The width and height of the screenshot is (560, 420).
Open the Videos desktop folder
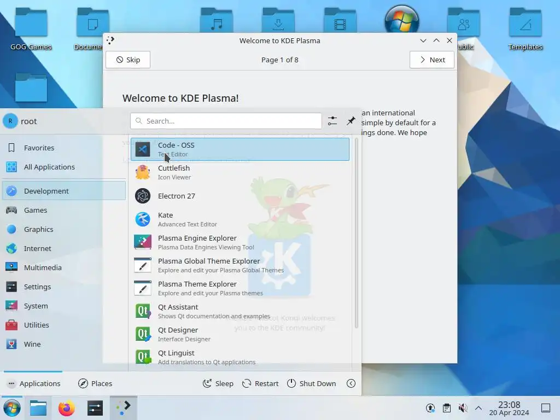[x=340, y=21]
